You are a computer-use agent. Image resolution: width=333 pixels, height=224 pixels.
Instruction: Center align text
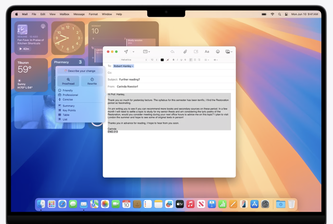[195, 60]
